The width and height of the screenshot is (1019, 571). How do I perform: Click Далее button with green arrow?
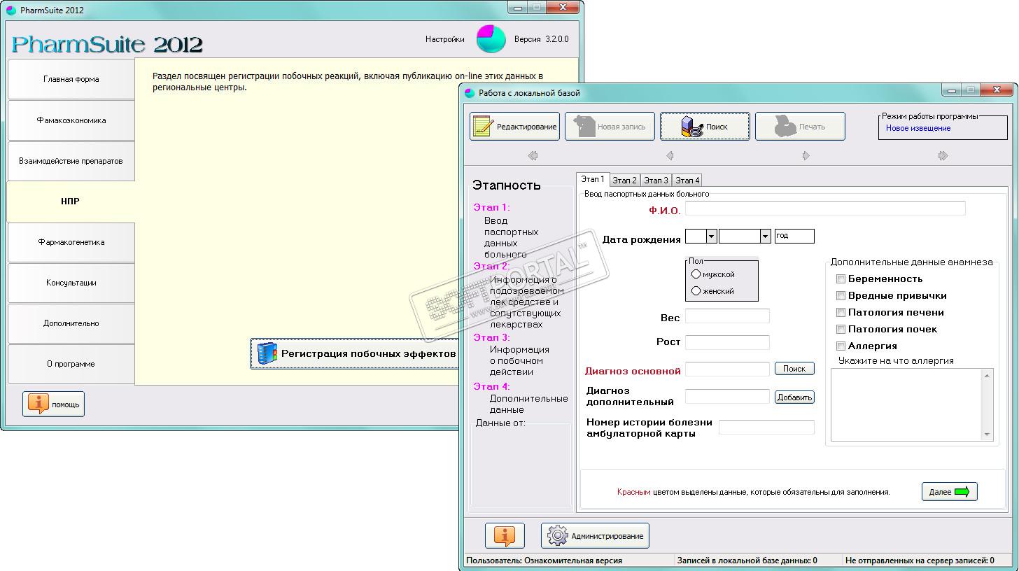(x=950, y=492)
